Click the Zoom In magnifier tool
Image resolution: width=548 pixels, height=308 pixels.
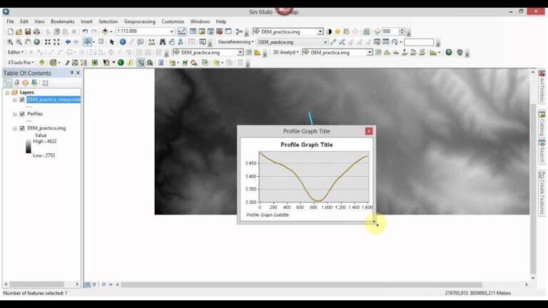pyautogui.click(x=9, y=42)
